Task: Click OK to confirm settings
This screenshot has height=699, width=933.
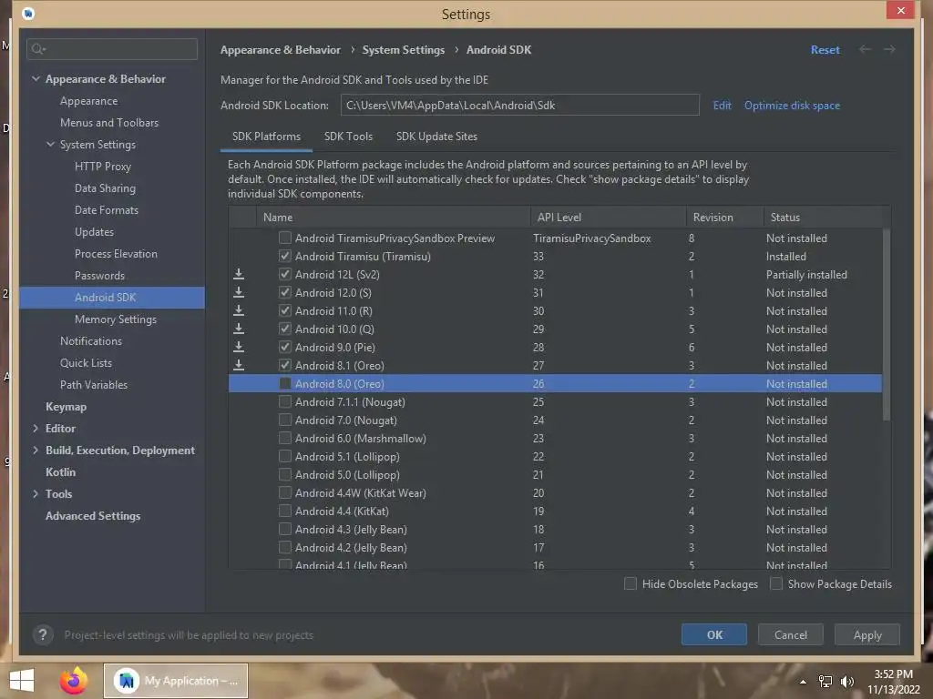Action: [x=714, y=634]
